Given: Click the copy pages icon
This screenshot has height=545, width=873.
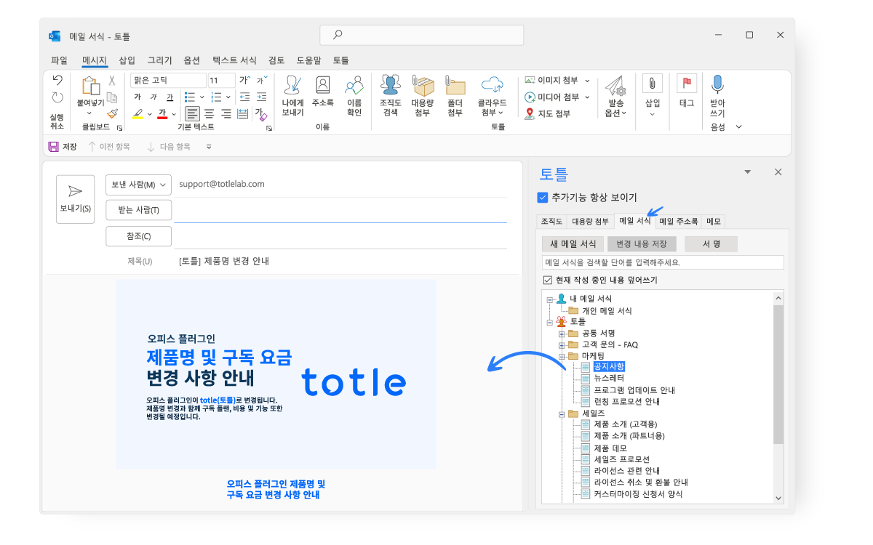Looking at the screenshot, I should coord(112,97).
